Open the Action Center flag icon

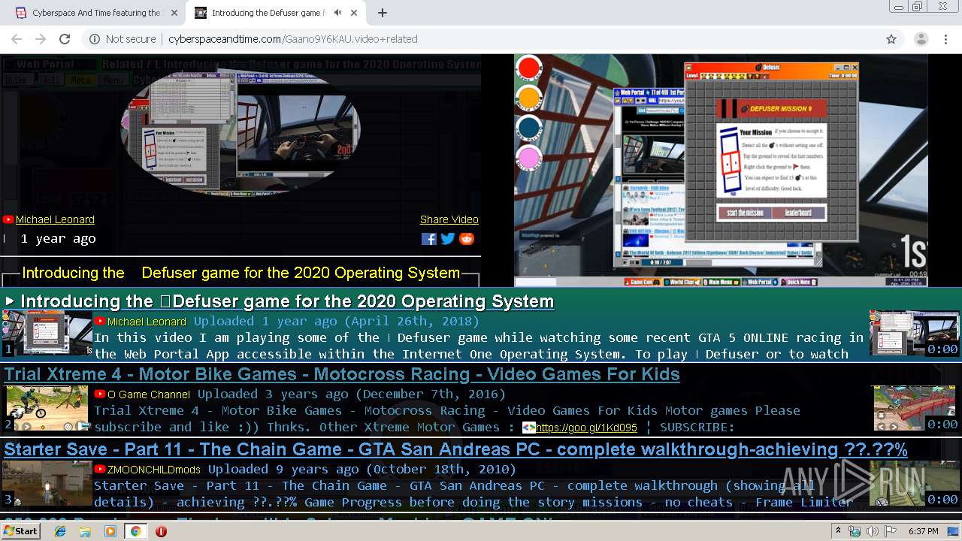point(891,531)
